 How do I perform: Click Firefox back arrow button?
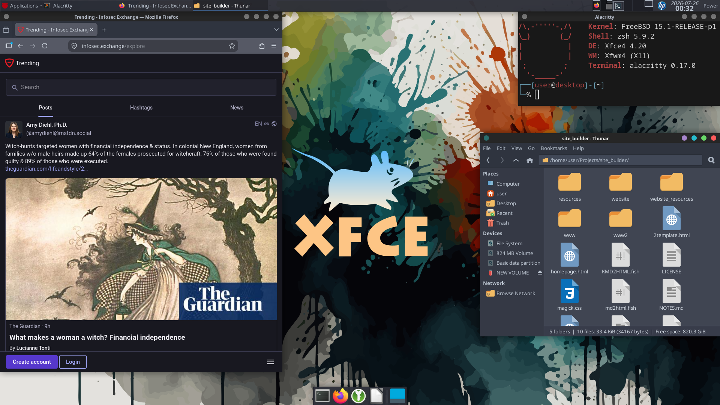point(21,46)
